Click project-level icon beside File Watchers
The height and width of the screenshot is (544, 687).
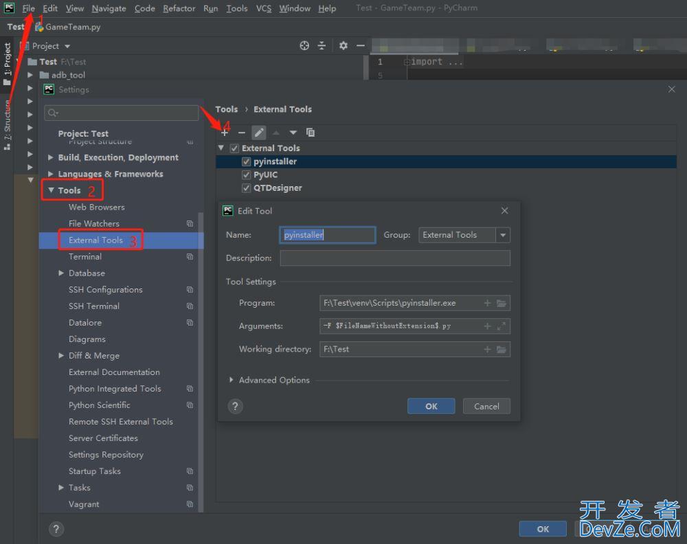[190, 223]
